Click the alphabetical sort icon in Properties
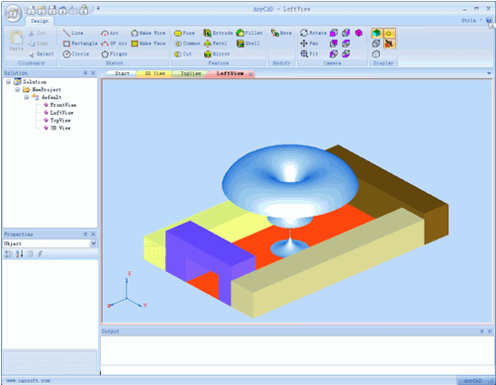This screenshot has width=496, height=385. tap(20, 253)
